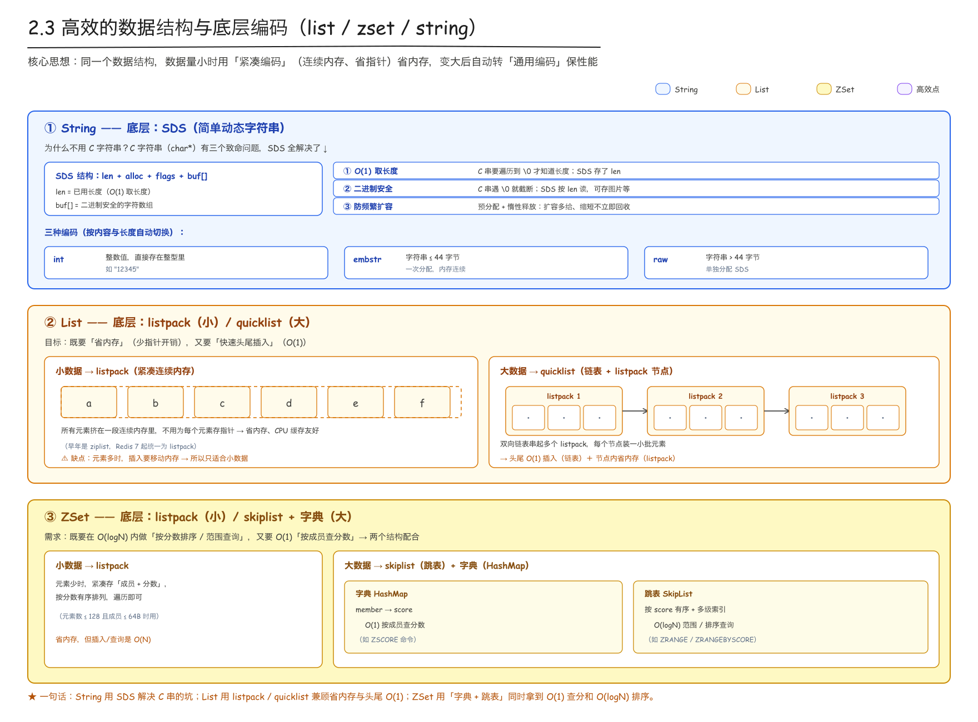
Task: Select the '② List —— 底层：listpack' heading
Action: [x=178, y=323]
